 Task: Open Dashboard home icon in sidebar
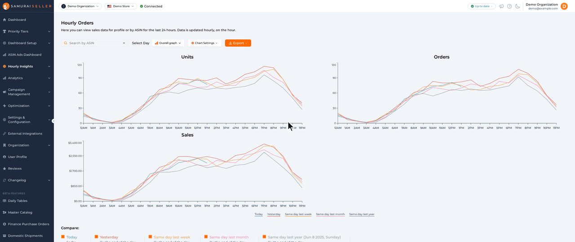pyautogui.click(x=4, y=20)
